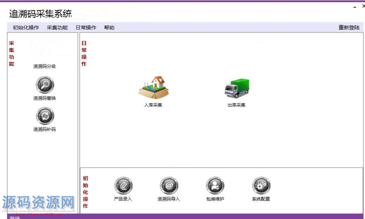Open the 帮助 menu

pos(109,27)
